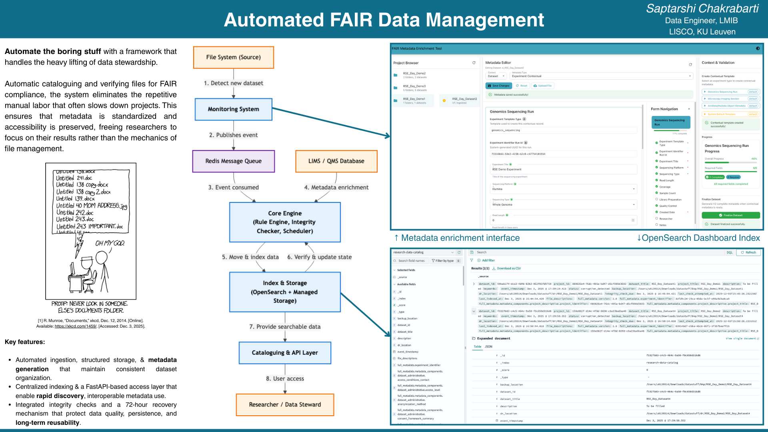768x432 pixels.
Task: Collapse the second expanded result row chevron
Action: click(x=474, y=311)
